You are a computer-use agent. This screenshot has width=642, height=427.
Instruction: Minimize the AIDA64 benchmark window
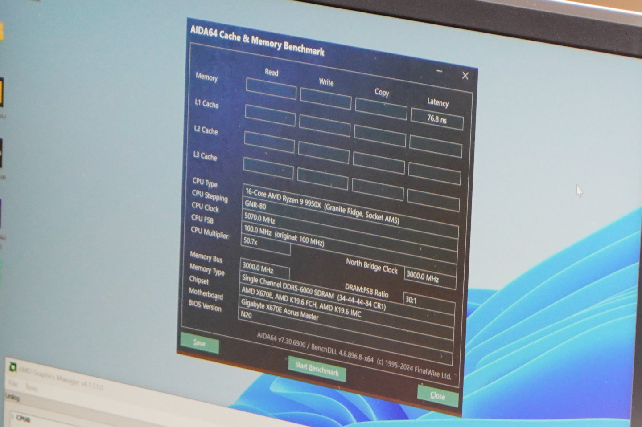tap(439, 71)
